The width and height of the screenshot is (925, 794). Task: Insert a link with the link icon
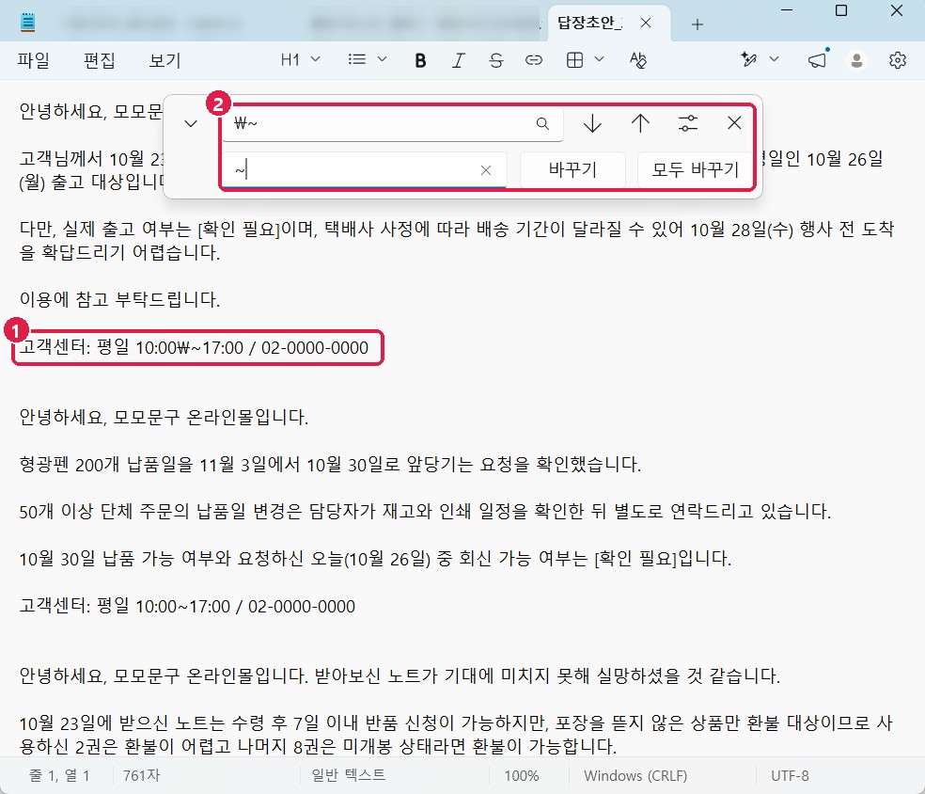point(533,60)
